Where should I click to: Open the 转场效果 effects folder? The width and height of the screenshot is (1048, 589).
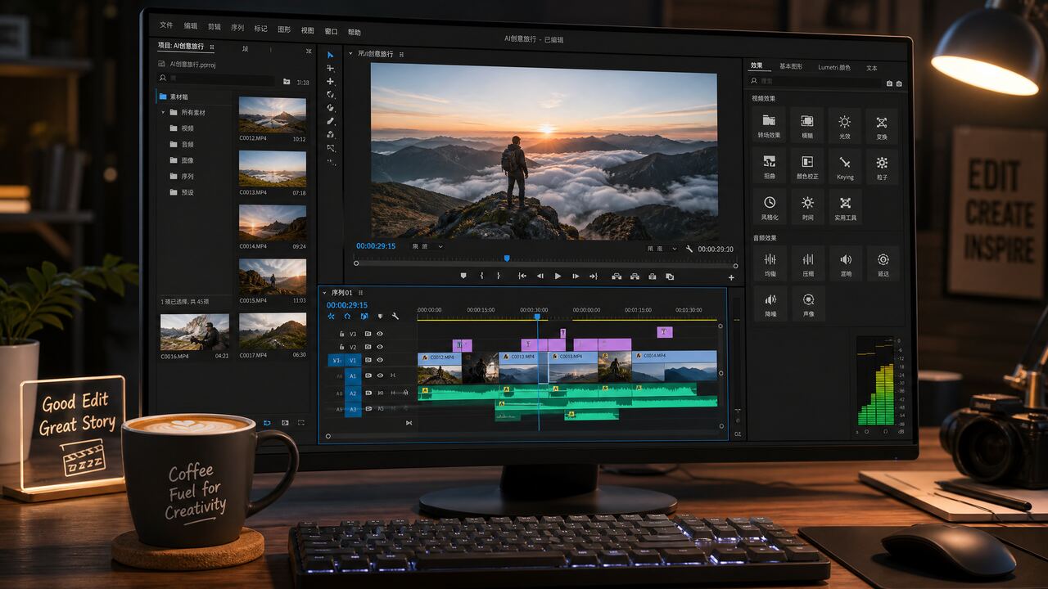click(769, 125)
